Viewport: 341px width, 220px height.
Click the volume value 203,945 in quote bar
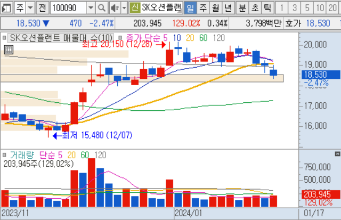[x=147, y=23]
